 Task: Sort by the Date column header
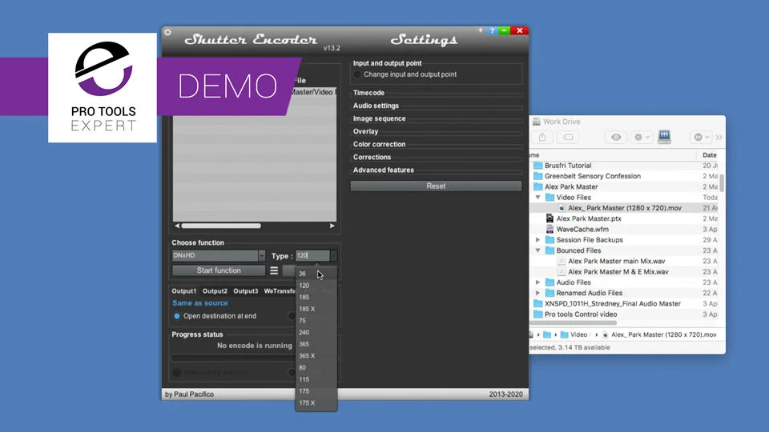pos(709,154)
